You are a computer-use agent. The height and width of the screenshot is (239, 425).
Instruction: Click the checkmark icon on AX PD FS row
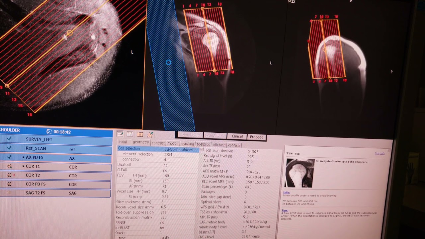click(9, 157)
